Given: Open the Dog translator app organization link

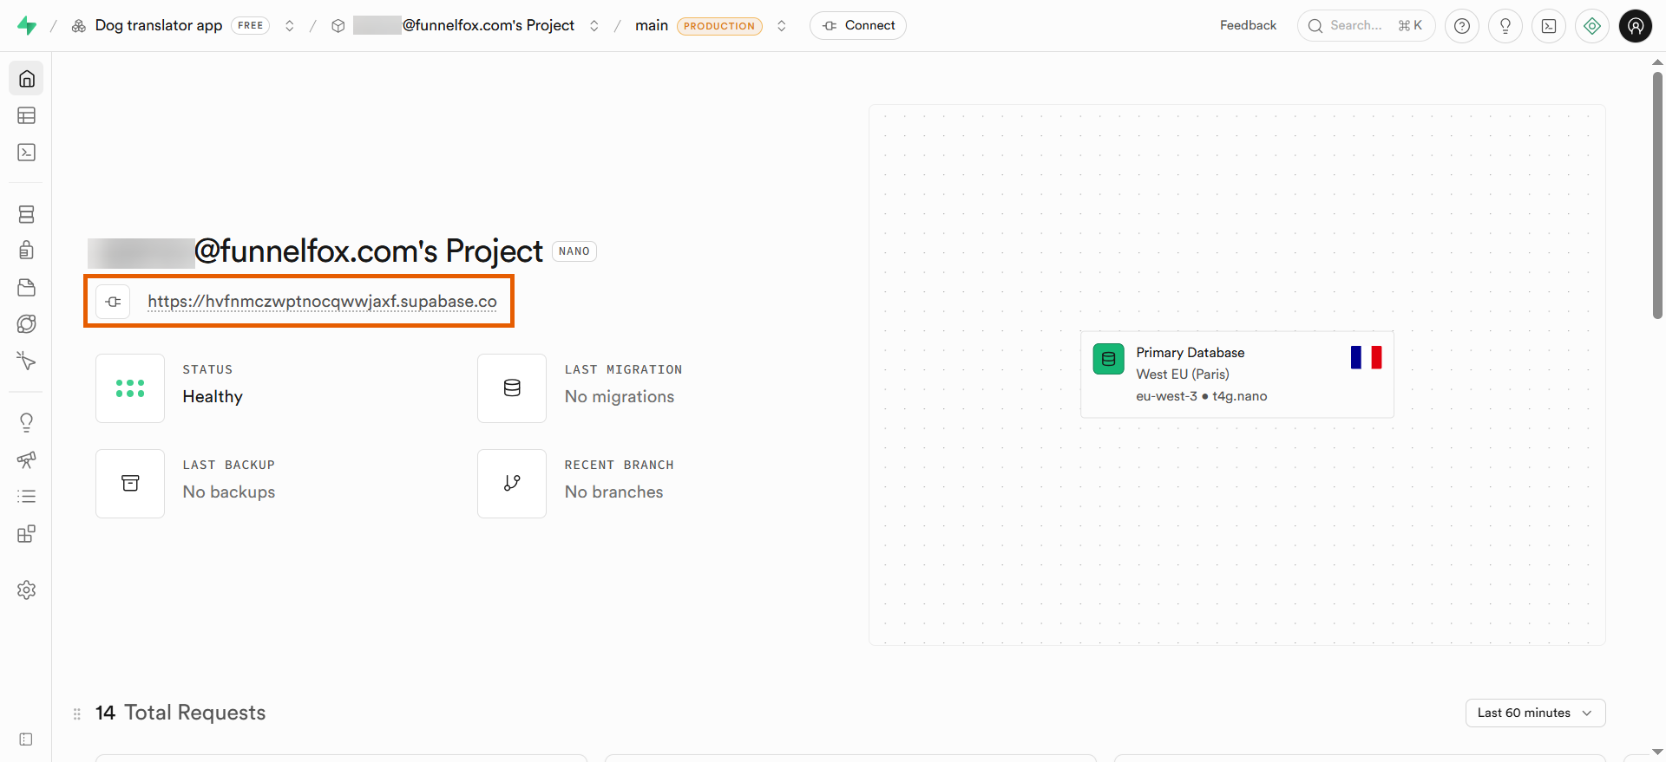Looking at the screenshot, I should tap(159, 26).
